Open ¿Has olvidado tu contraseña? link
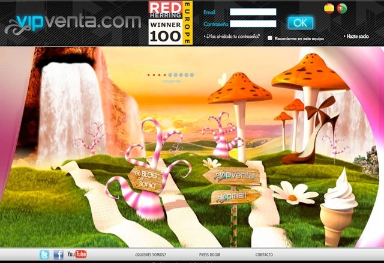This screenshot has width=384, height=263. [232, 36]
